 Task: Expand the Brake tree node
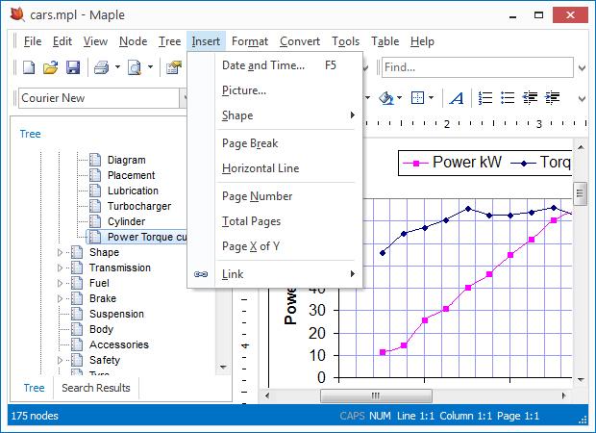[x=60, y=298]
